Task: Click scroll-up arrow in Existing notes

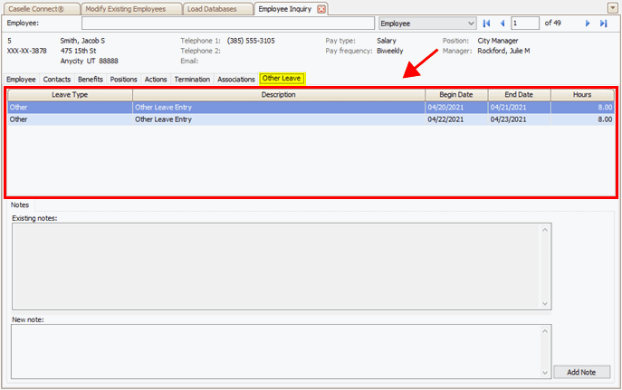Action: 545,229
